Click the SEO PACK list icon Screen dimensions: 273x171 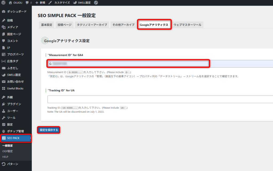click(x=4, y=138)
